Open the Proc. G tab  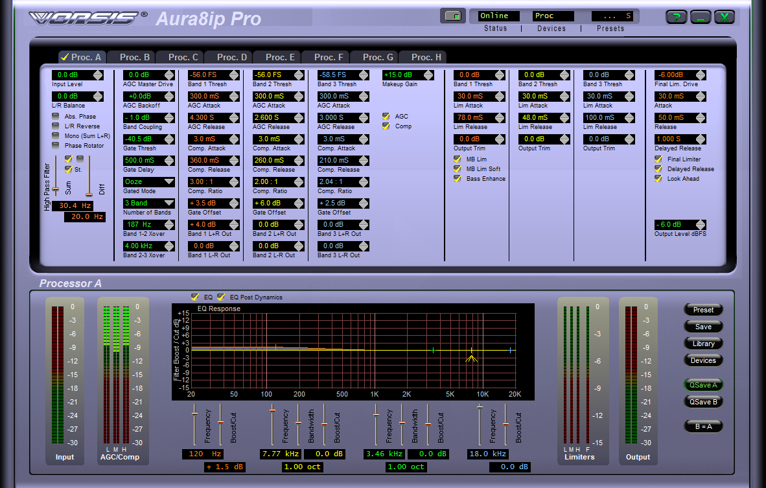374,57
